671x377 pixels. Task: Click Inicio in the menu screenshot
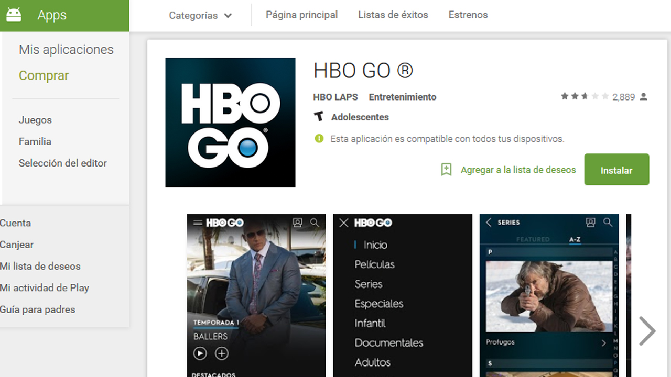click(375, 245)
